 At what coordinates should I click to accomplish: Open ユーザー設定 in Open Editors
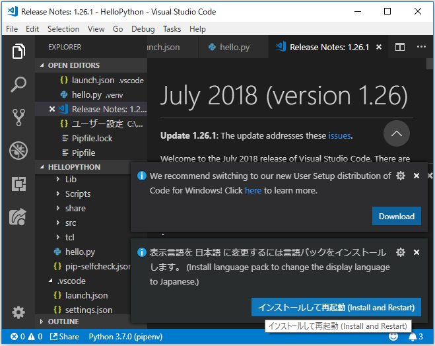click(x=91, y=123)
